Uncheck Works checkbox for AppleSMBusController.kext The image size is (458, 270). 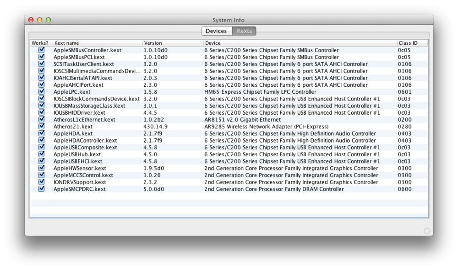pos(42,50)
